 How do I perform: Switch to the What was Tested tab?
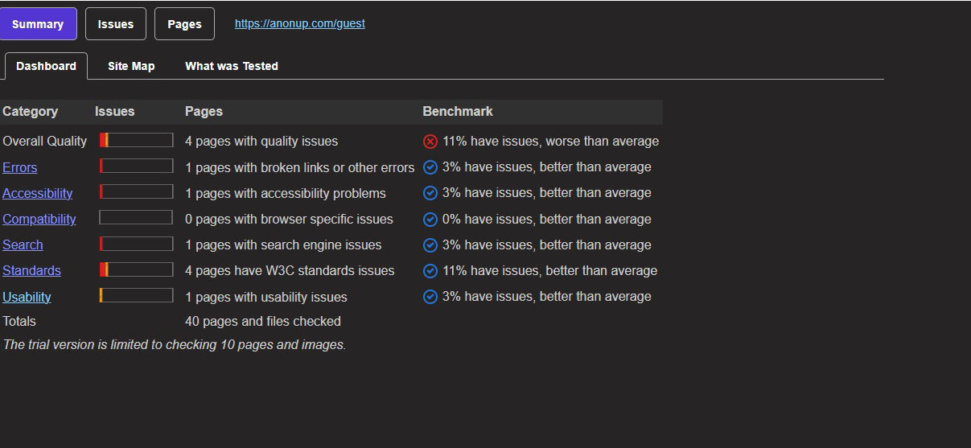click(x=232, y=66)
